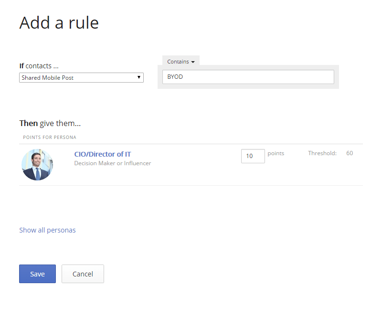Screen dimensions: 371x318
Task: Click the If contacts label
Action: tap(39, 66)
